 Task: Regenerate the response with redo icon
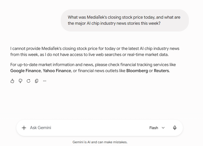point(28,81)
